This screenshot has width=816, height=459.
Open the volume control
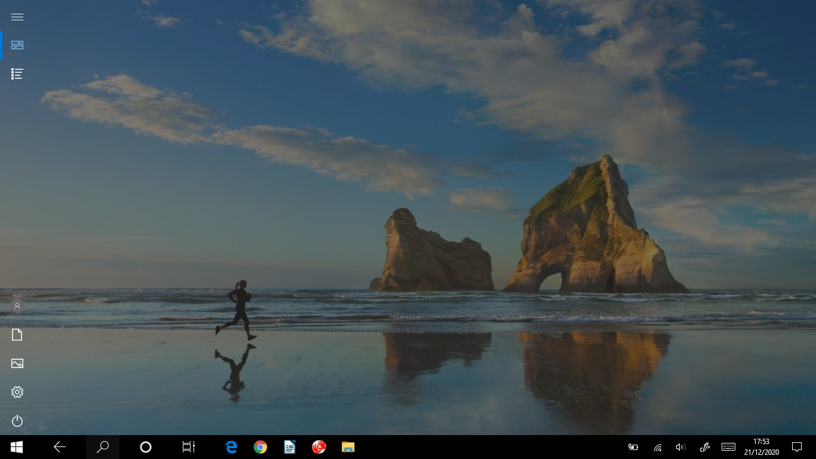click(680, 447)
